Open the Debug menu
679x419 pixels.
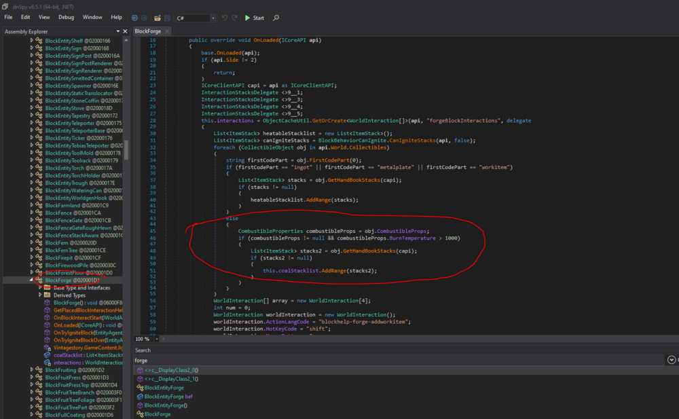67,17
